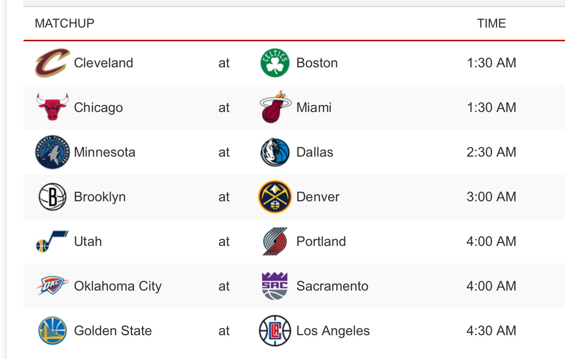565x359 pixels.
Task: Open the Cleveland team link
Action: click(x=104, y=63)
